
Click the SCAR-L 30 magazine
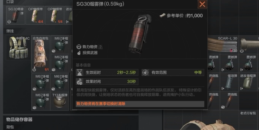[x=222, y=44]
